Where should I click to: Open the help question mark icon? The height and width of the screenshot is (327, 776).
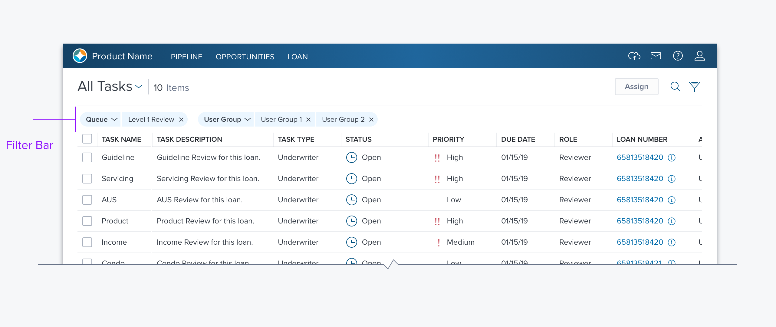[x=678, y=56]
